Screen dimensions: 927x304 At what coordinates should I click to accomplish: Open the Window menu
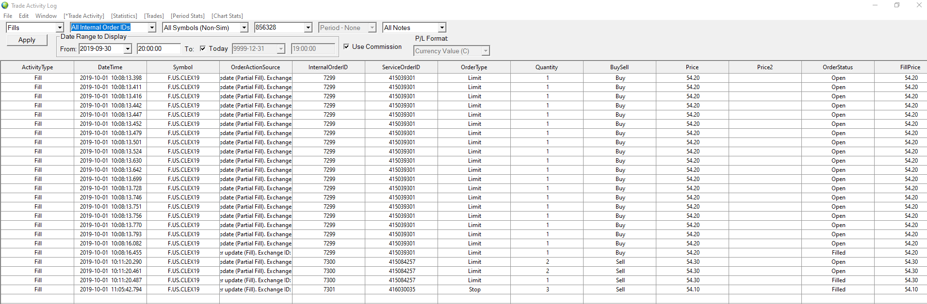coord(46,16)
